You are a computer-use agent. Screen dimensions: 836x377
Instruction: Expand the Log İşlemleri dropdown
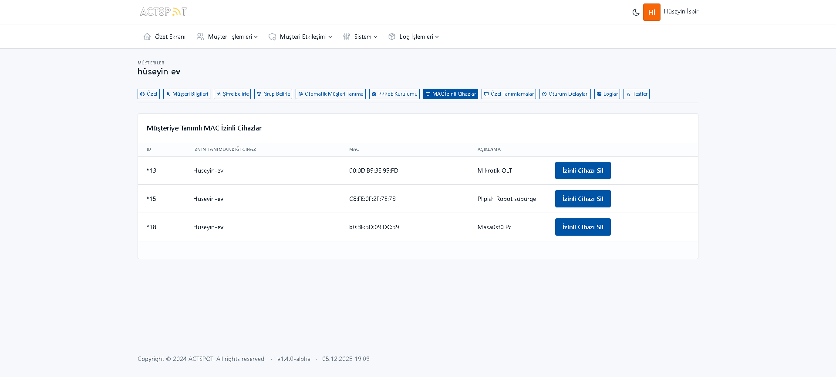click(x=419, y=37)
